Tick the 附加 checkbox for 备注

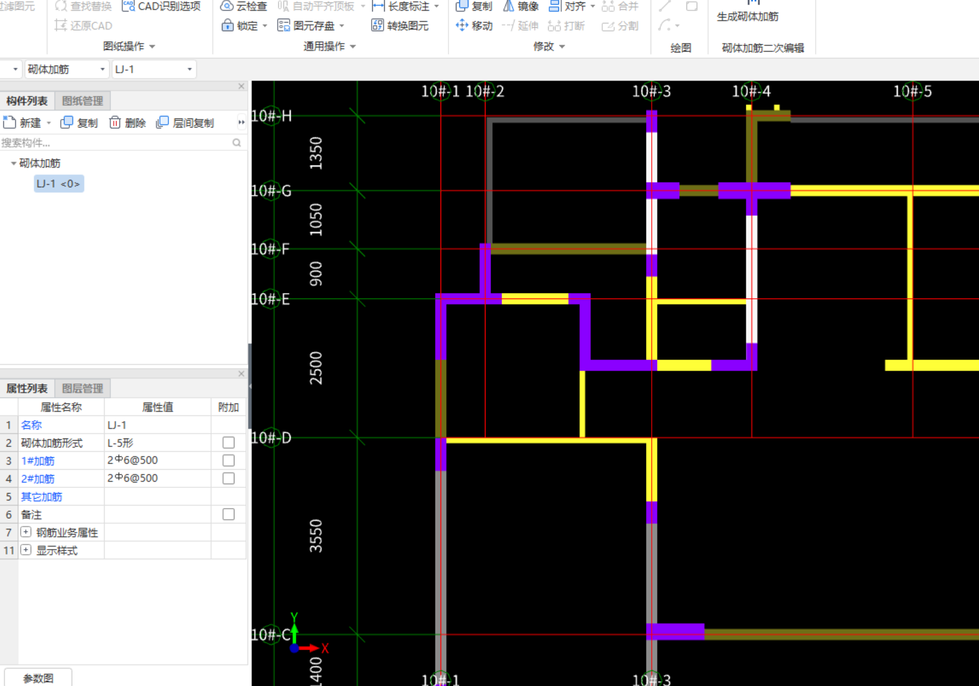click(x=228, y=514)
